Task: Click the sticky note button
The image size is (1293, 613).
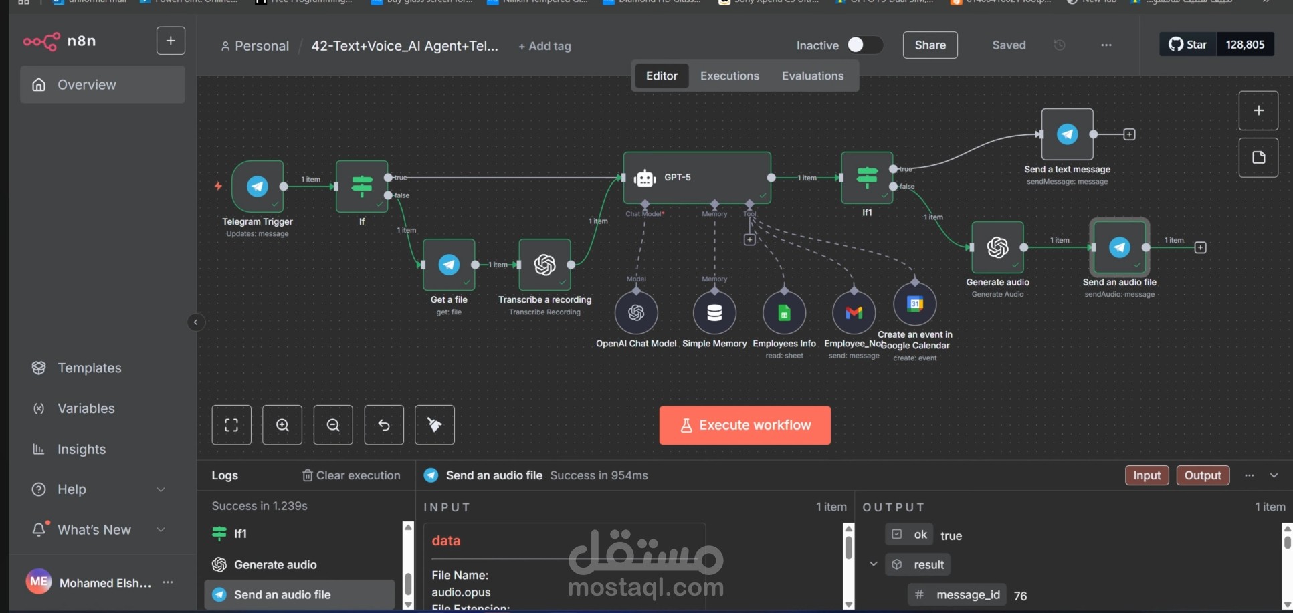Action: pyautogui.click(x=1258, y=157)
